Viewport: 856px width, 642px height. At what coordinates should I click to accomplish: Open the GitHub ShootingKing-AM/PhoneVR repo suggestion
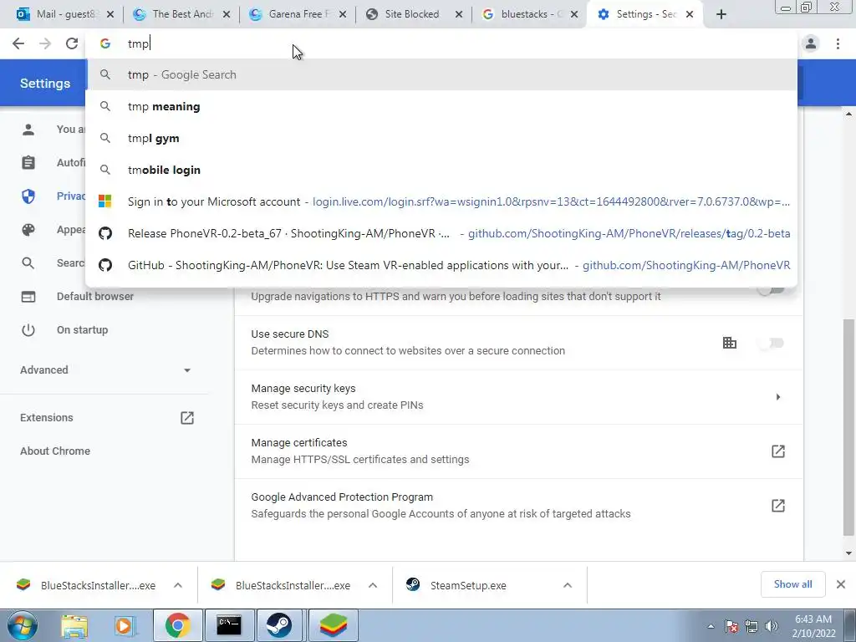pyautogui.click(x=441, y=265)
